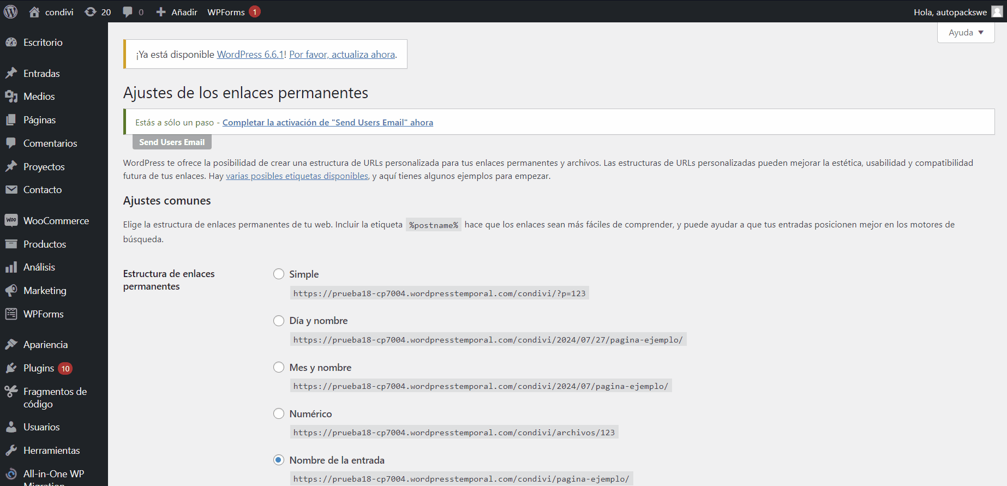Select the Día y nombre radio button
This screenshot has height=486, width=1007.
pyautogui.click(x=279, y=321)
